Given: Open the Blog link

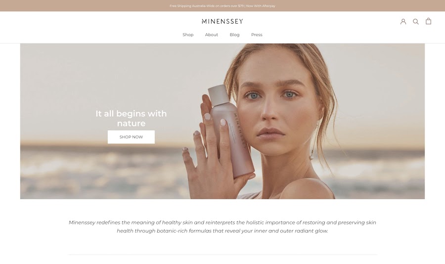Looking at the screenshot, I should tap(234, 35).
